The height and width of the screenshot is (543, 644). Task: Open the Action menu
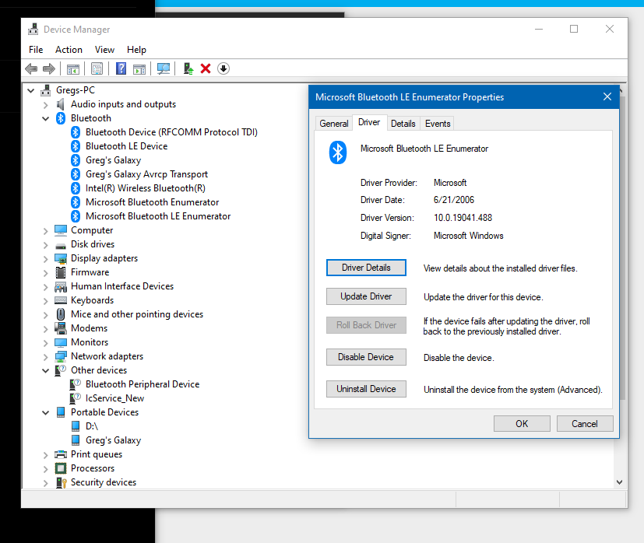(x=69, y=50)
